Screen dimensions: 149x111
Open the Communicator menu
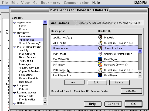point(76,3)
